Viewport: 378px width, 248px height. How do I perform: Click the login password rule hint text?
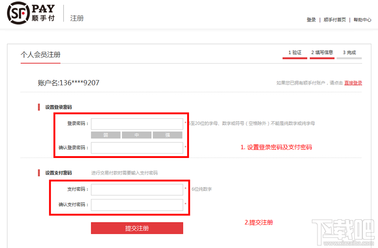click(251, 123)
